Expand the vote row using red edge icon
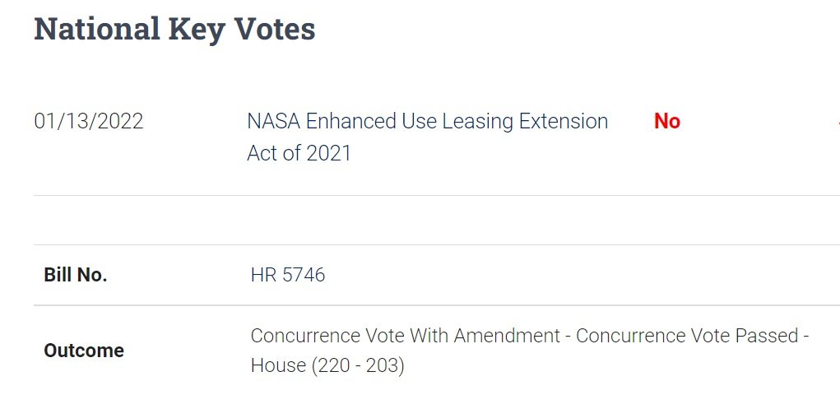840x395 pixels. (x=838, y=122)
